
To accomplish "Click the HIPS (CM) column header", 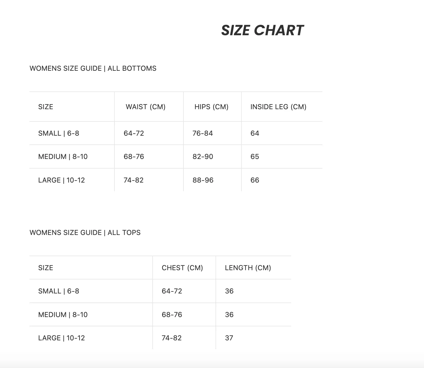I will pos(211,107).
